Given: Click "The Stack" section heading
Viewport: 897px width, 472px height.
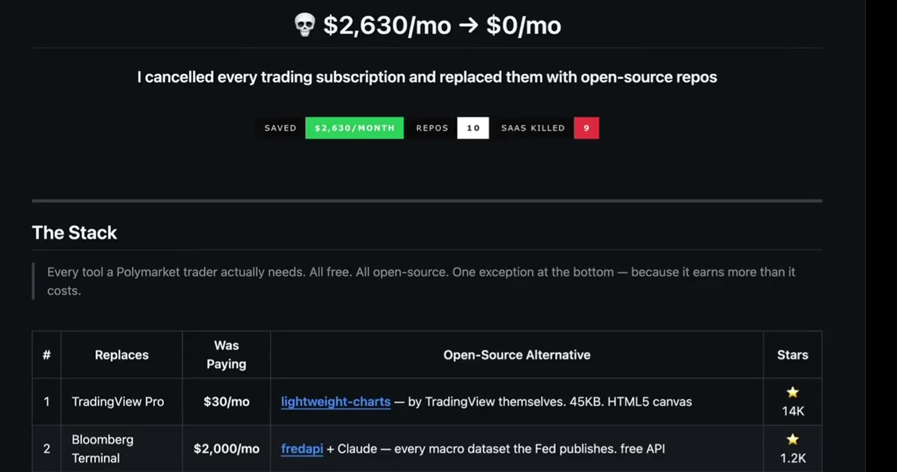Looking at the screenshot, I should pos(74,233).
